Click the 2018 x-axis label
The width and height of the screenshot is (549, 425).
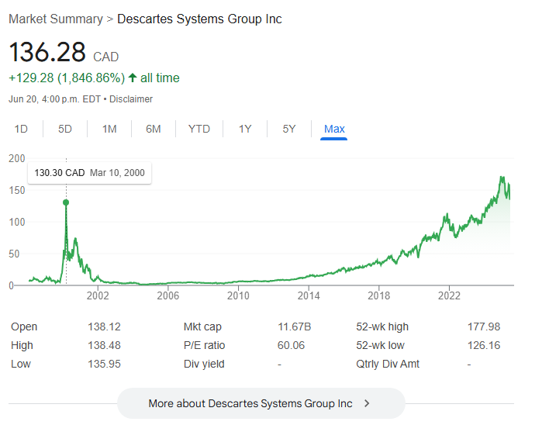coord(379,295)
